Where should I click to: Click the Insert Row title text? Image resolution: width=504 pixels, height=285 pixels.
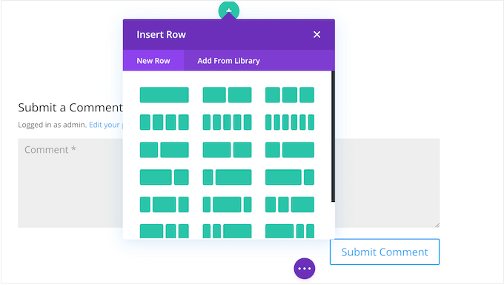(x=161, y=34)
